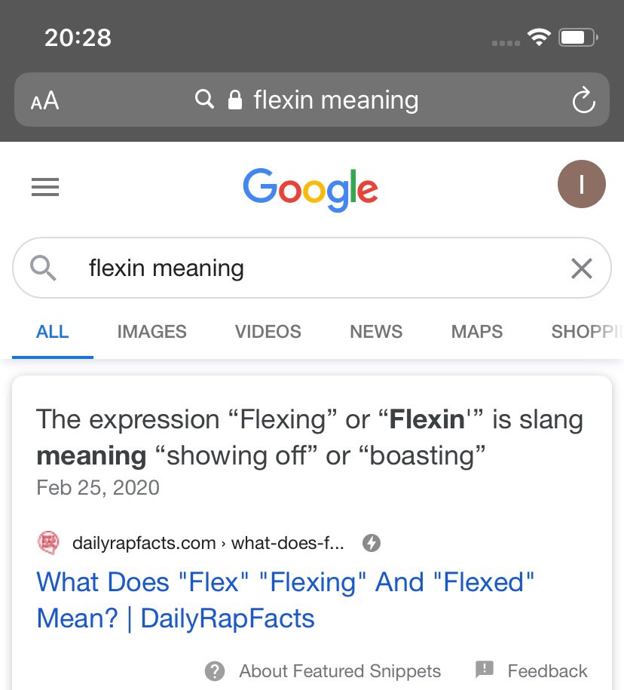Open the NEWS results tab
This screenshot has height=690, width=624.
(376, 332)
